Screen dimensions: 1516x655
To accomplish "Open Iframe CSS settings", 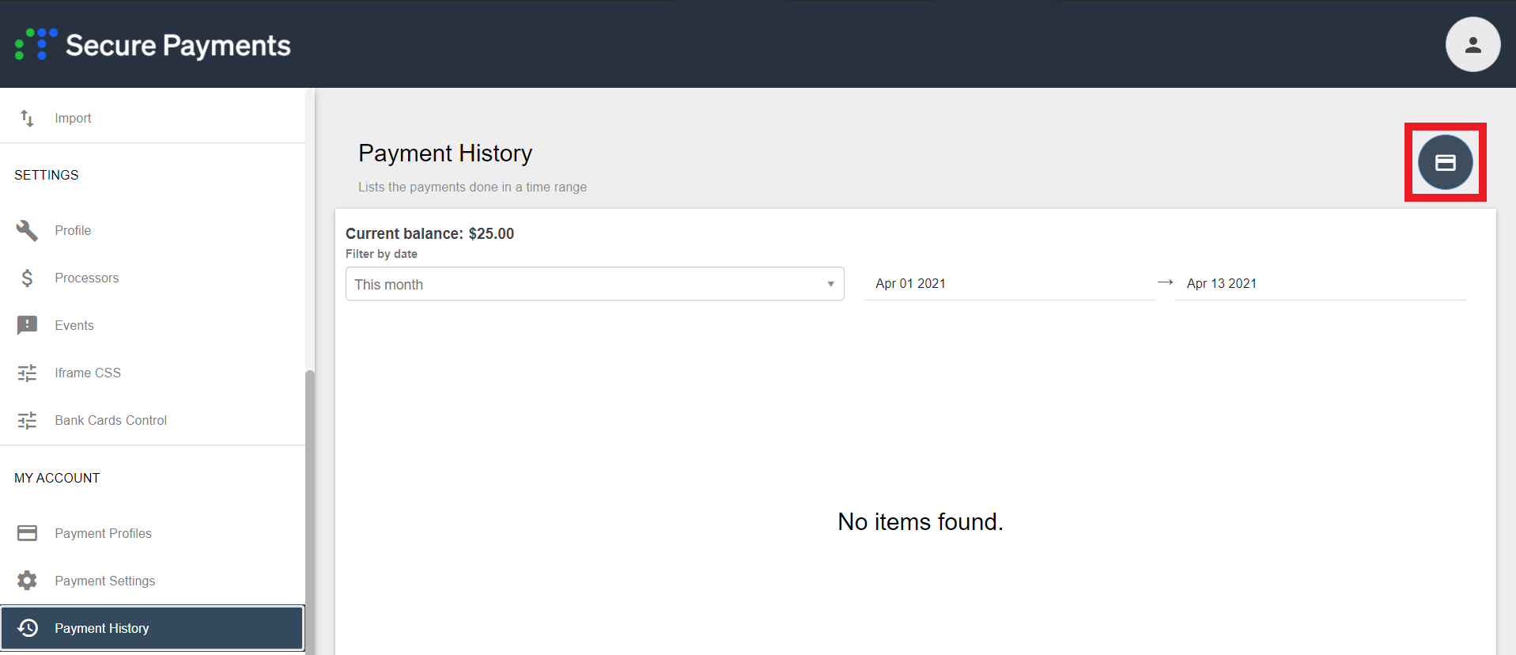I will pos(153,373).
